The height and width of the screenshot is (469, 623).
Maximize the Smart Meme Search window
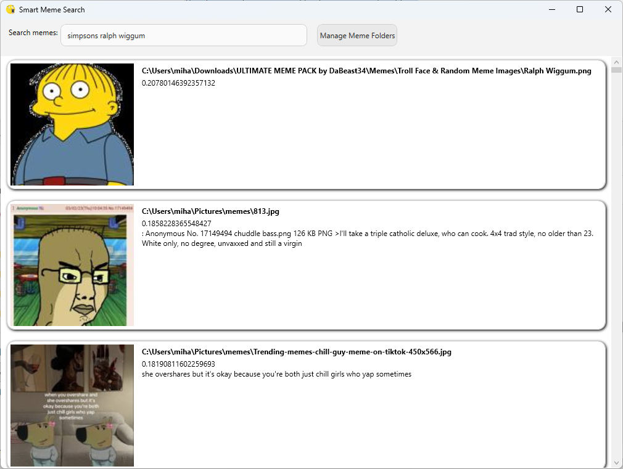click(x=580, y=9)
